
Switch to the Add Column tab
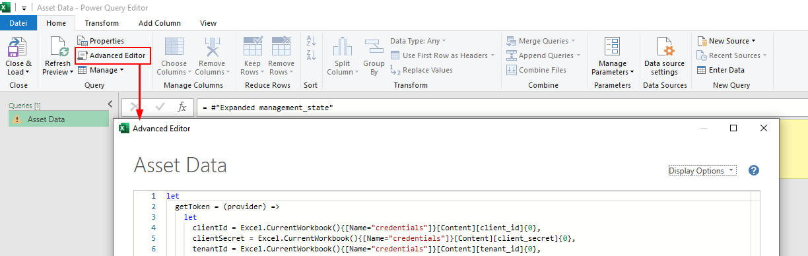click(x=159, y=23)
